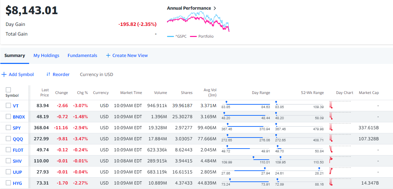Viewport: 393px width, 189px height.
Task: Open the HYG day chart sparkline
Action: coord(340,182)
